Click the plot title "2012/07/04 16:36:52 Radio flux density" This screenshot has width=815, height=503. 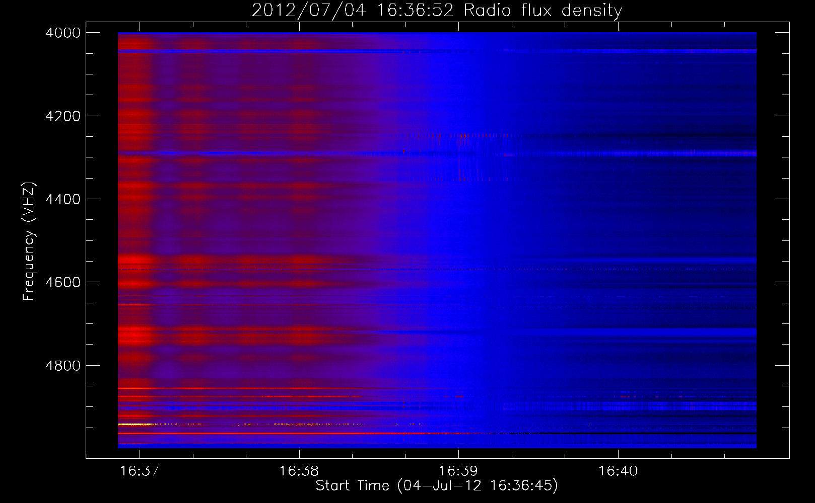click(x=437, y=11)
